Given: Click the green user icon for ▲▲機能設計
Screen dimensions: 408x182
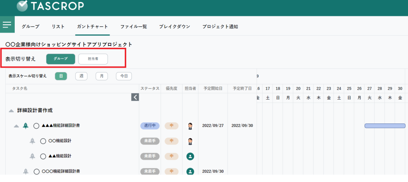Looking at the screenshot, I should [190, 156].
